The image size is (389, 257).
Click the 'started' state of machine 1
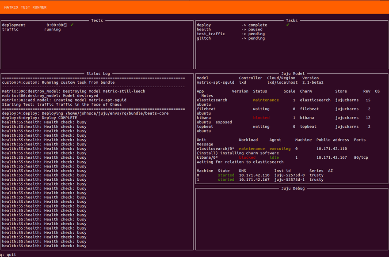226,179
